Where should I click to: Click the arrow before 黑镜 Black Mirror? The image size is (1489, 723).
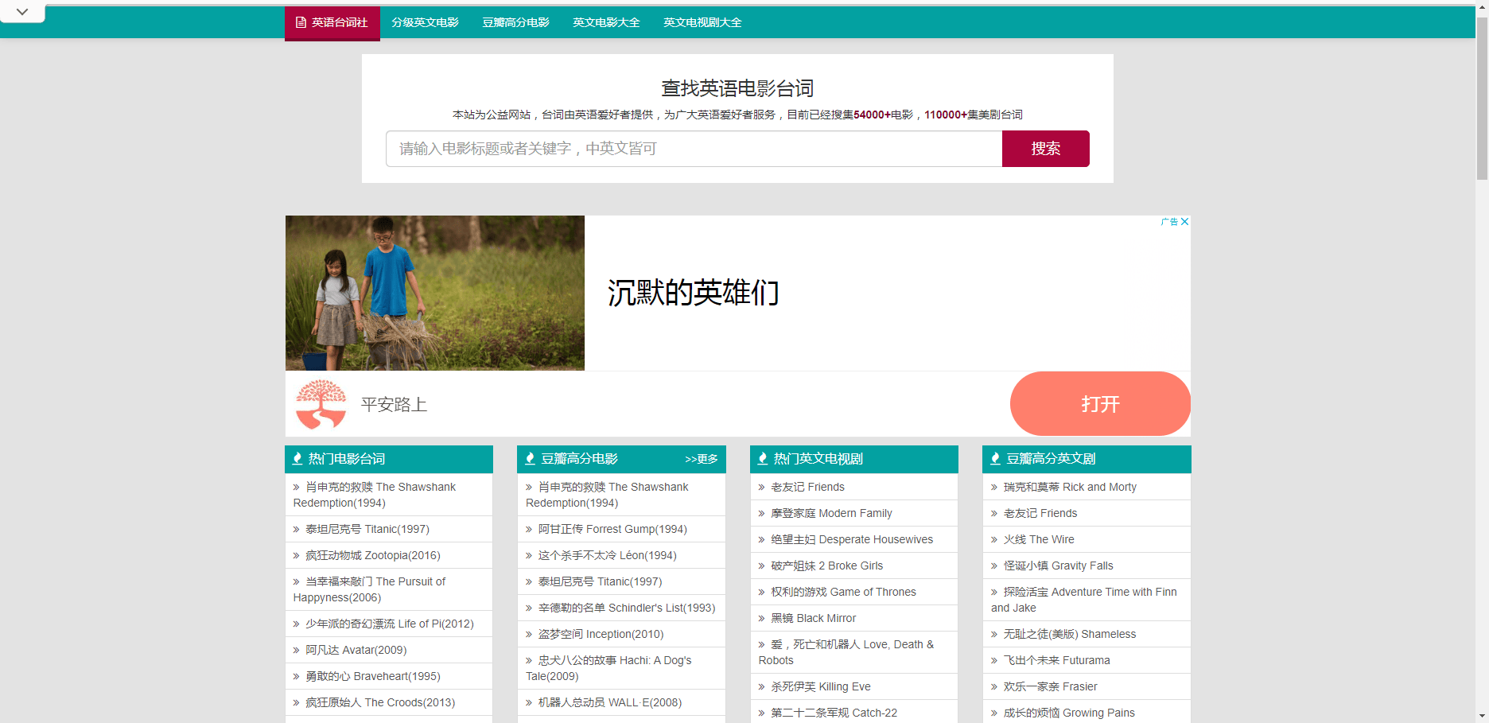pyautogui.click(x=760, y=618)
